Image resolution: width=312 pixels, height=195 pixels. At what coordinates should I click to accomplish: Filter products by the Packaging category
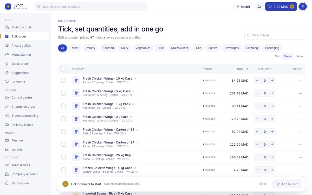(x=272, y=48)
